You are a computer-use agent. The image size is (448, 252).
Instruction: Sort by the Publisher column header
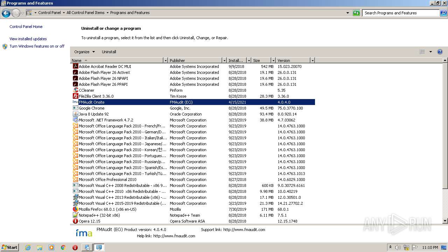point(195,61)
